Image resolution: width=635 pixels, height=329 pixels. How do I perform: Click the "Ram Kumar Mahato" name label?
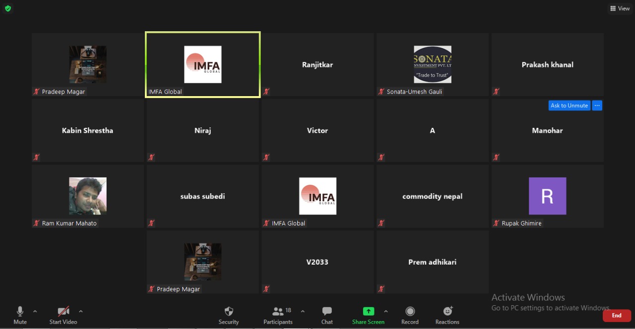(x=69, y=223)
